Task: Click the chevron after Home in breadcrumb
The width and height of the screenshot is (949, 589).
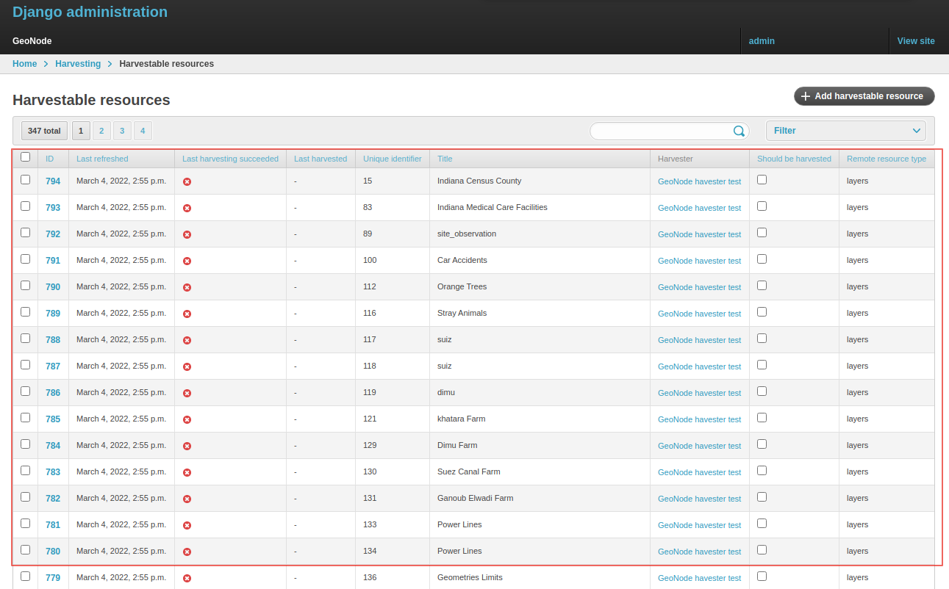Action: (46, 64)
